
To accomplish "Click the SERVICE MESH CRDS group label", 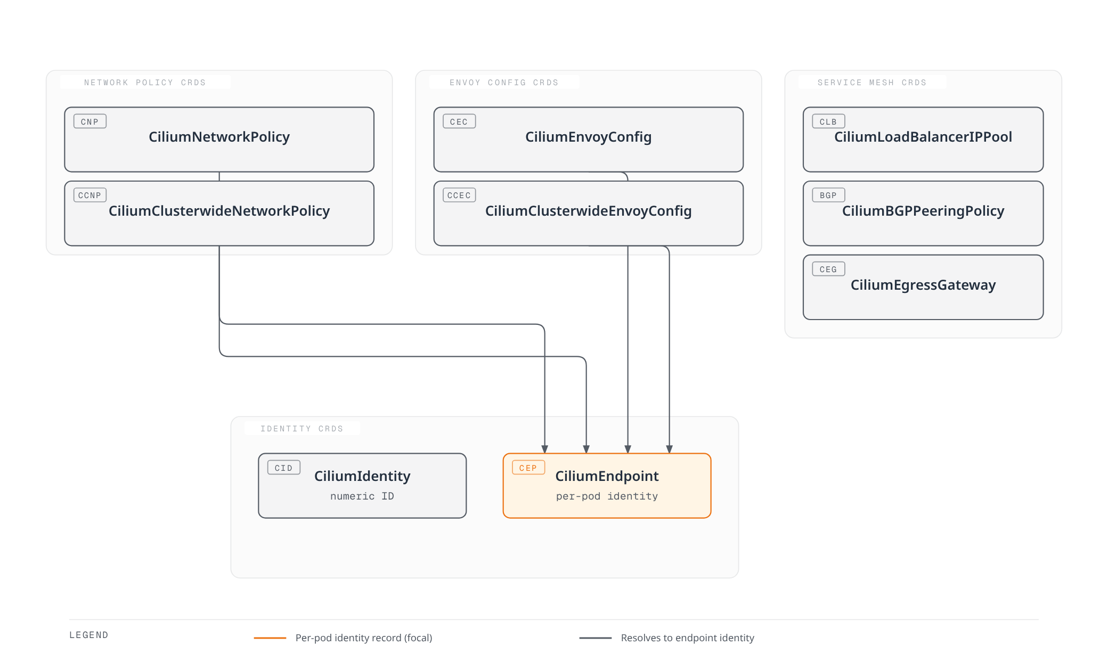I will pos(872,83).
